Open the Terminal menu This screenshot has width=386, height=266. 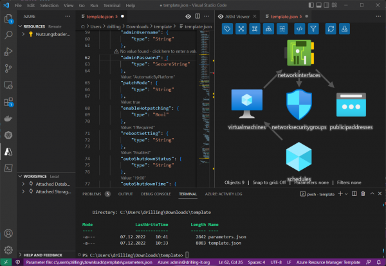(x=112, y=5)
